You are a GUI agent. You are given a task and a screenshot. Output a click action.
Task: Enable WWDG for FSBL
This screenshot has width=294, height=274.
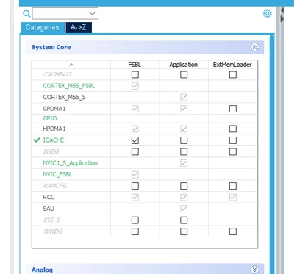click(135, 231)
